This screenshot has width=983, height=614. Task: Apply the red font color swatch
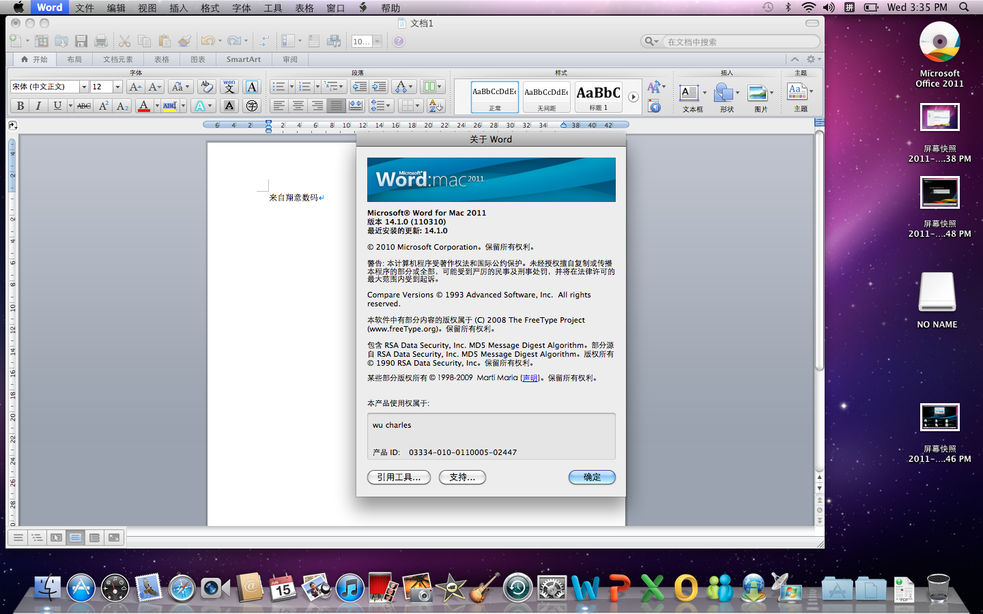pyautogui.click(x=143, y=106)
